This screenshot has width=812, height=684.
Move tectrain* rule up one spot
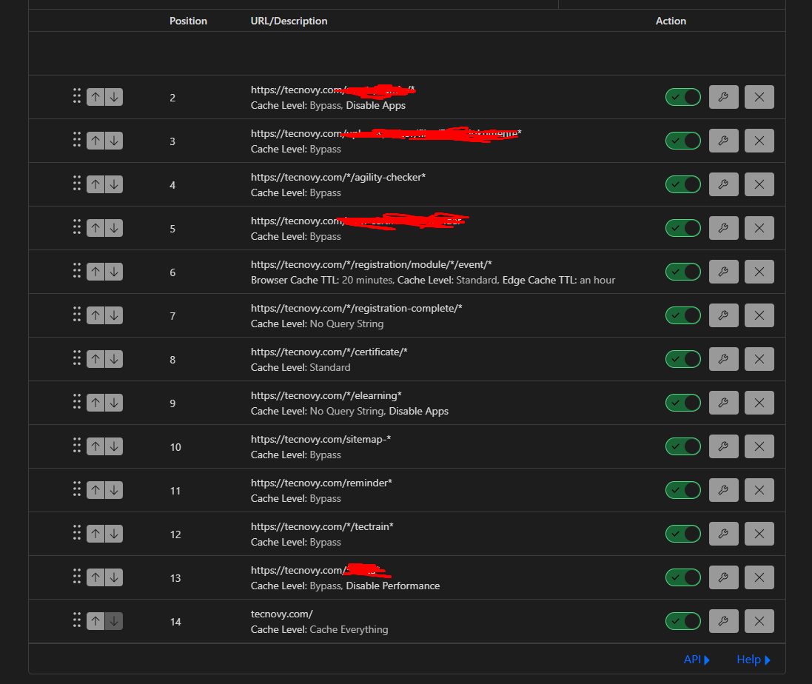(x=95, y=533)
